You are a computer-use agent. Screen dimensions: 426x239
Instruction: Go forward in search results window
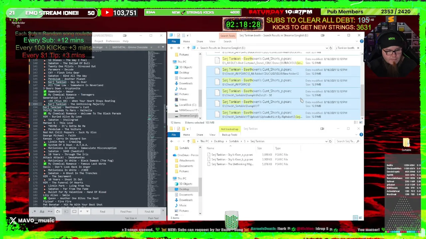(x=178, y=48)
